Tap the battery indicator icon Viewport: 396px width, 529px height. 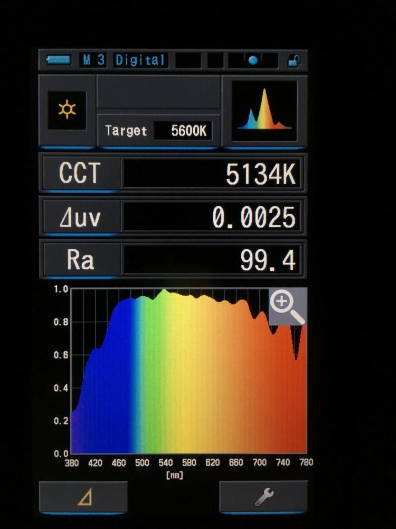tap(59, 60)
